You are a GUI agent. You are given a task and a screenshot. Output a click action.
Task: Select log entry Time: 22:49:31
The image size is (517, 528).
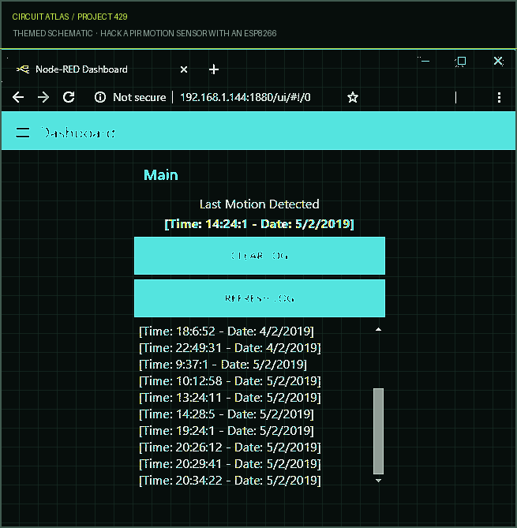[230, 348]
